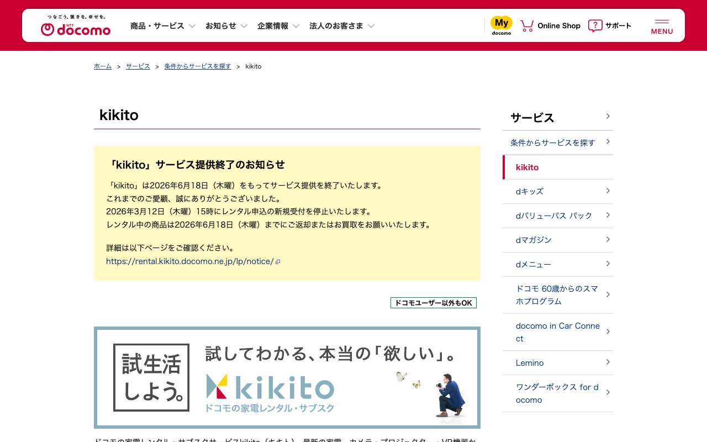Click 条件からサービスを探す breadcrumb link
This screenshot has height=442, width=707.
click(198, 66)
